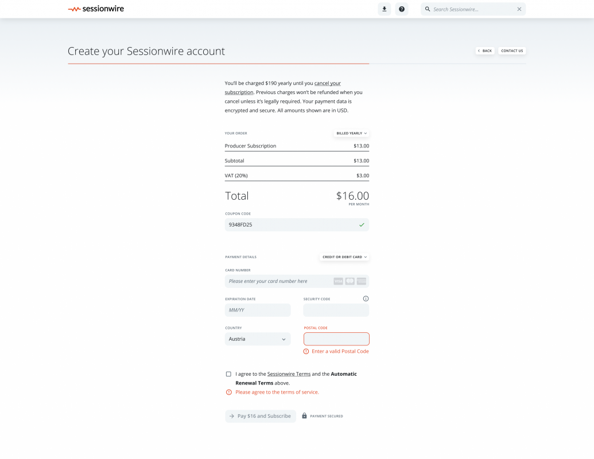
Task: Open the cancel your subscription link
Action: coord(327,84)
